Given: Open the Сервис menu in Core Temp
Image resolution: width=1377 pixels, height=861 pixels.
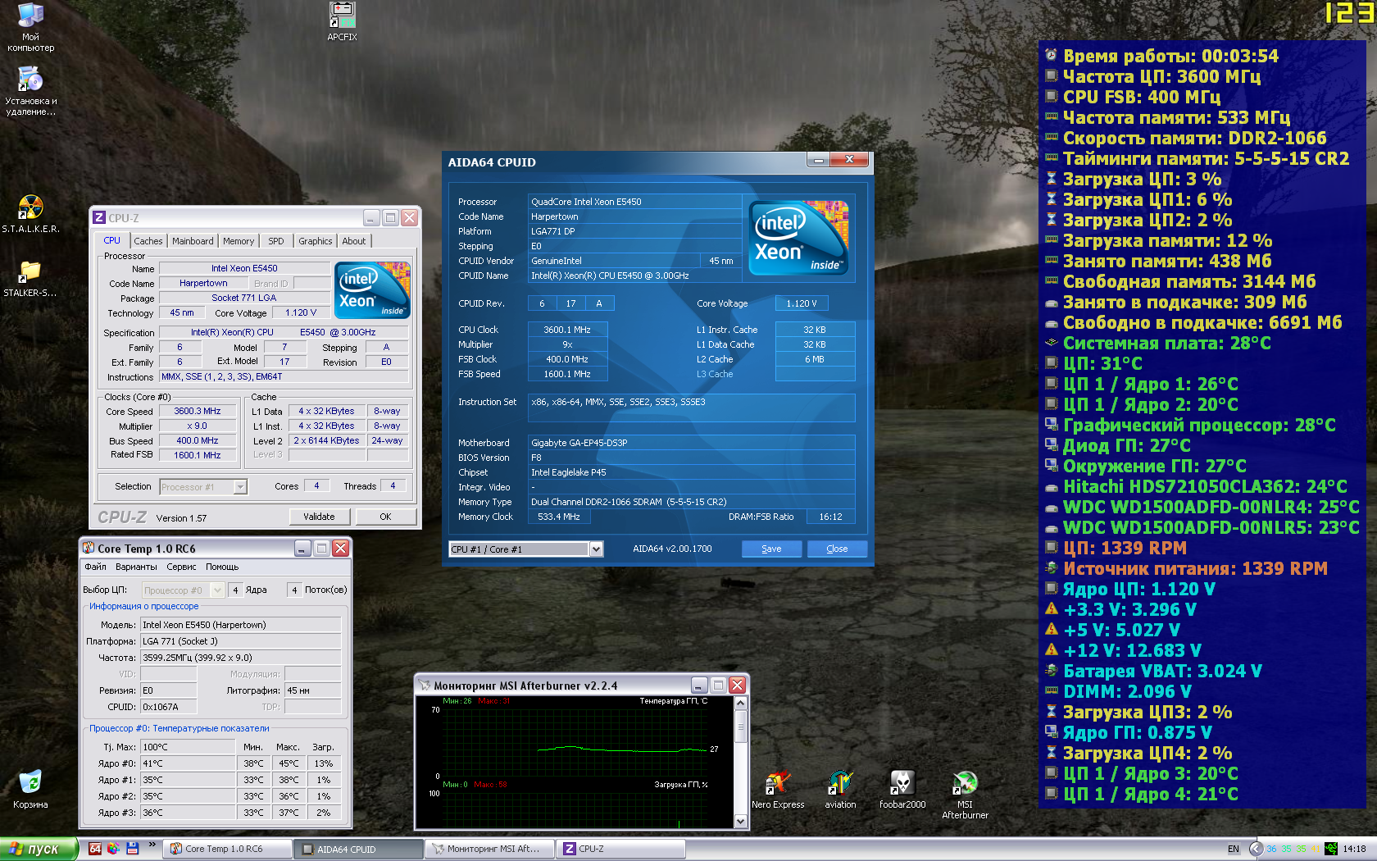Looking at the screenshot, I should pos(181,567).
